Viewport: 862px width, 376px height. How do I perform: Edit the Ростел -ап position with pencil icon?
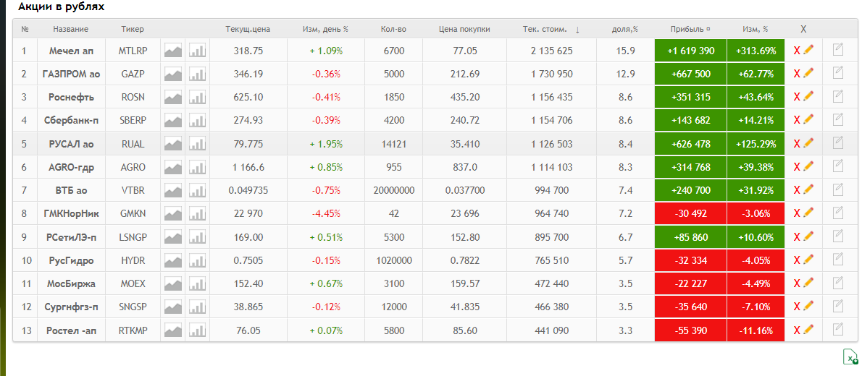pos(808,330)
